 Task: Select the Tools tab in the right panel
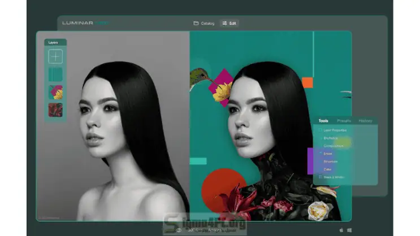click(323, 121)
